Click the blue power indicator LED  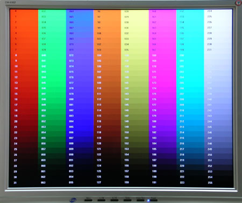[148, 200]
